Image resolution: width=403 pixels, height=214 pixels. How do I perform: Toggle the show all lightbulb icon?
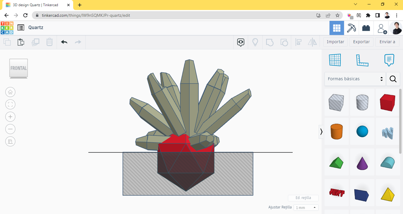click(255, 42)
